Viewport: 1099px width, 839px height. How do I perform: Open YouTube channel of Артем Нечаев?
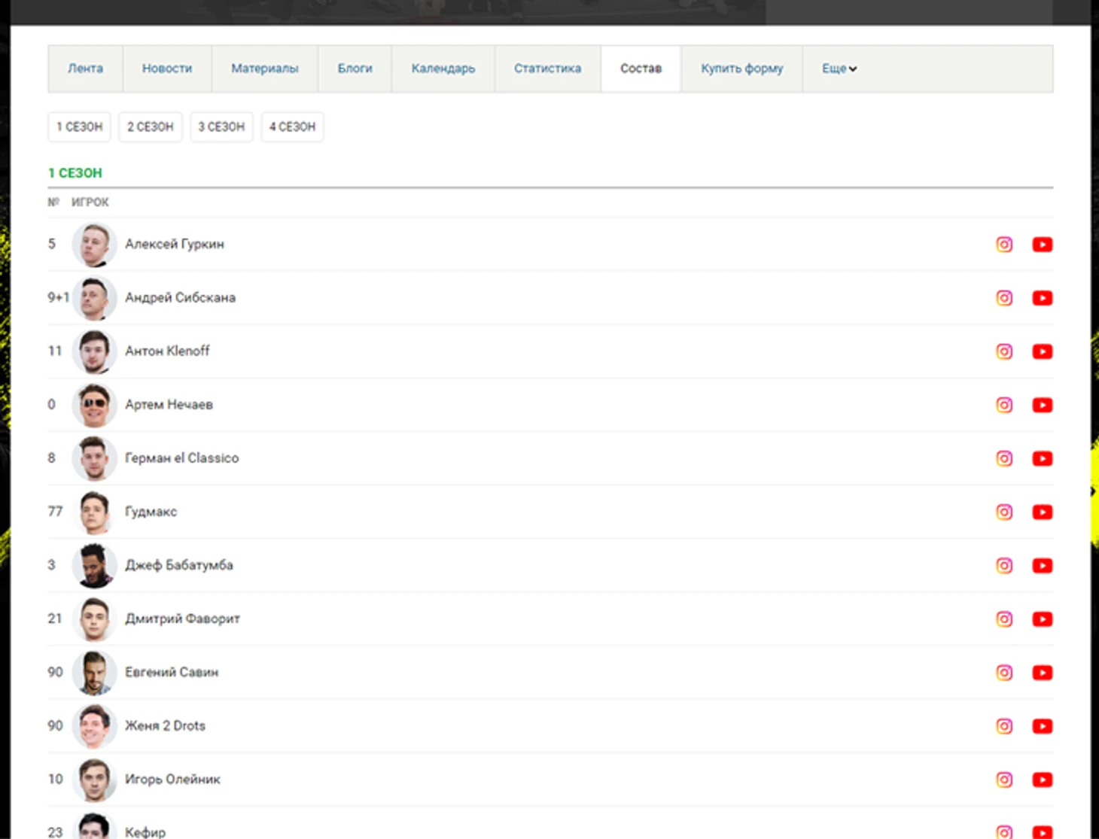pos(1042,405)
